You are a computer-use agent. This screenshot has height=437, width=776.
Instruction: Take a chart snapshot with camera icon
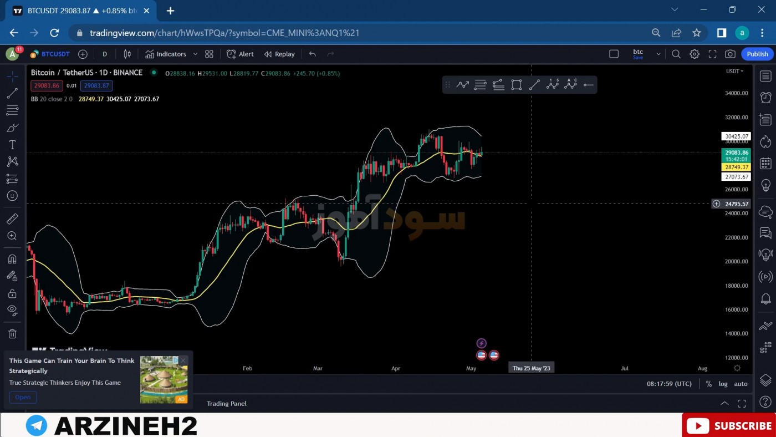click(x=731, y=54)
